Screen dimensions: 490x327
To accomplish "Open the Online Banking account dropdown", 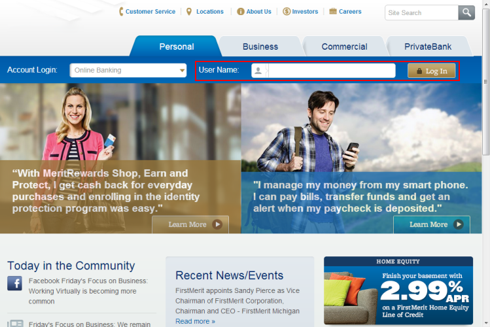I will (129, 71).
